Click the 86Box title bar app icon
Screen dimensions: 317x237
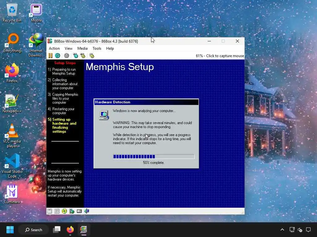point(50,41)
